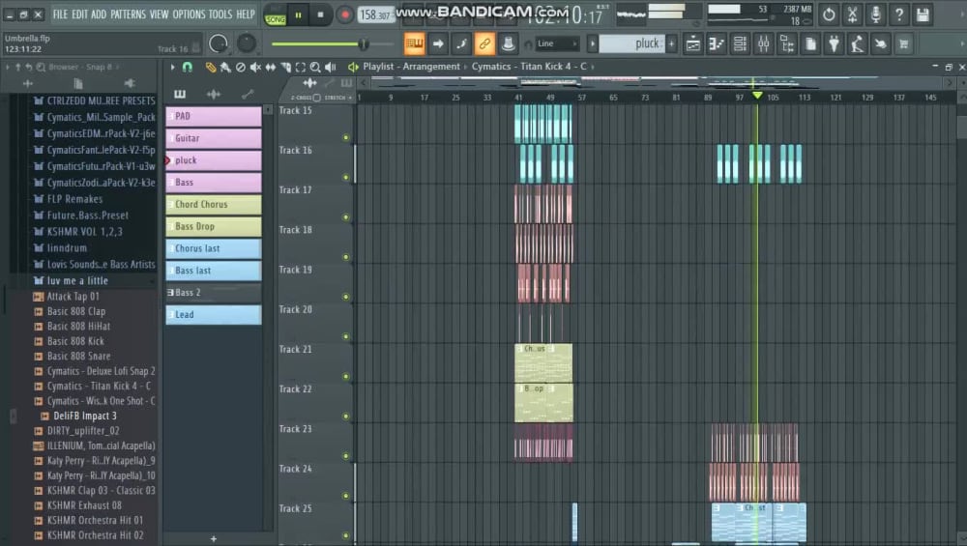Image resolution: width=967 pixels, height=546 pixels.
Task: Adjust the master volume knob
Action: point(219,43)
